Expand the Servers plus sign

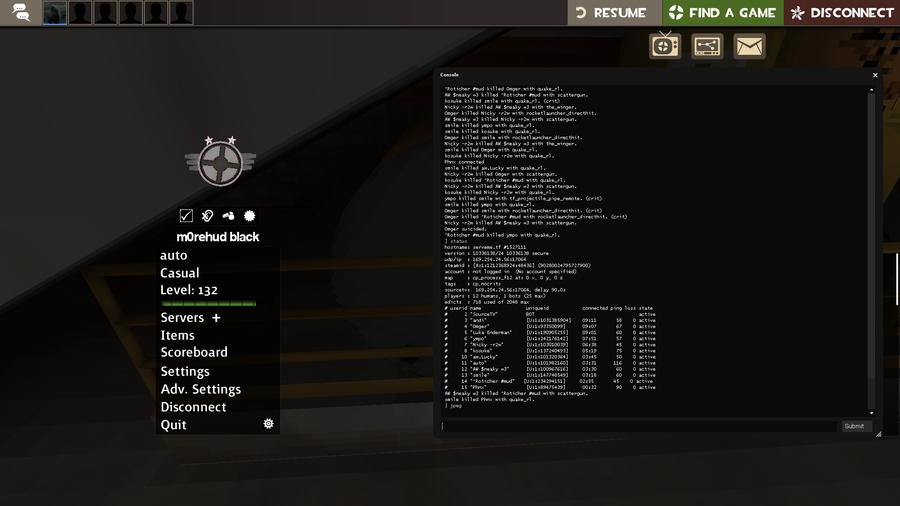216,318
